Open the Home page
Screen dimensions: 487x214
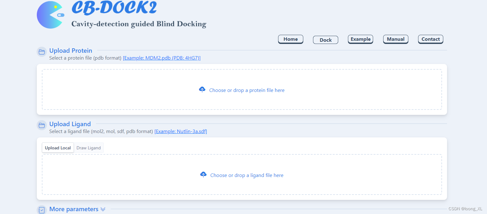tap(290, 39)
